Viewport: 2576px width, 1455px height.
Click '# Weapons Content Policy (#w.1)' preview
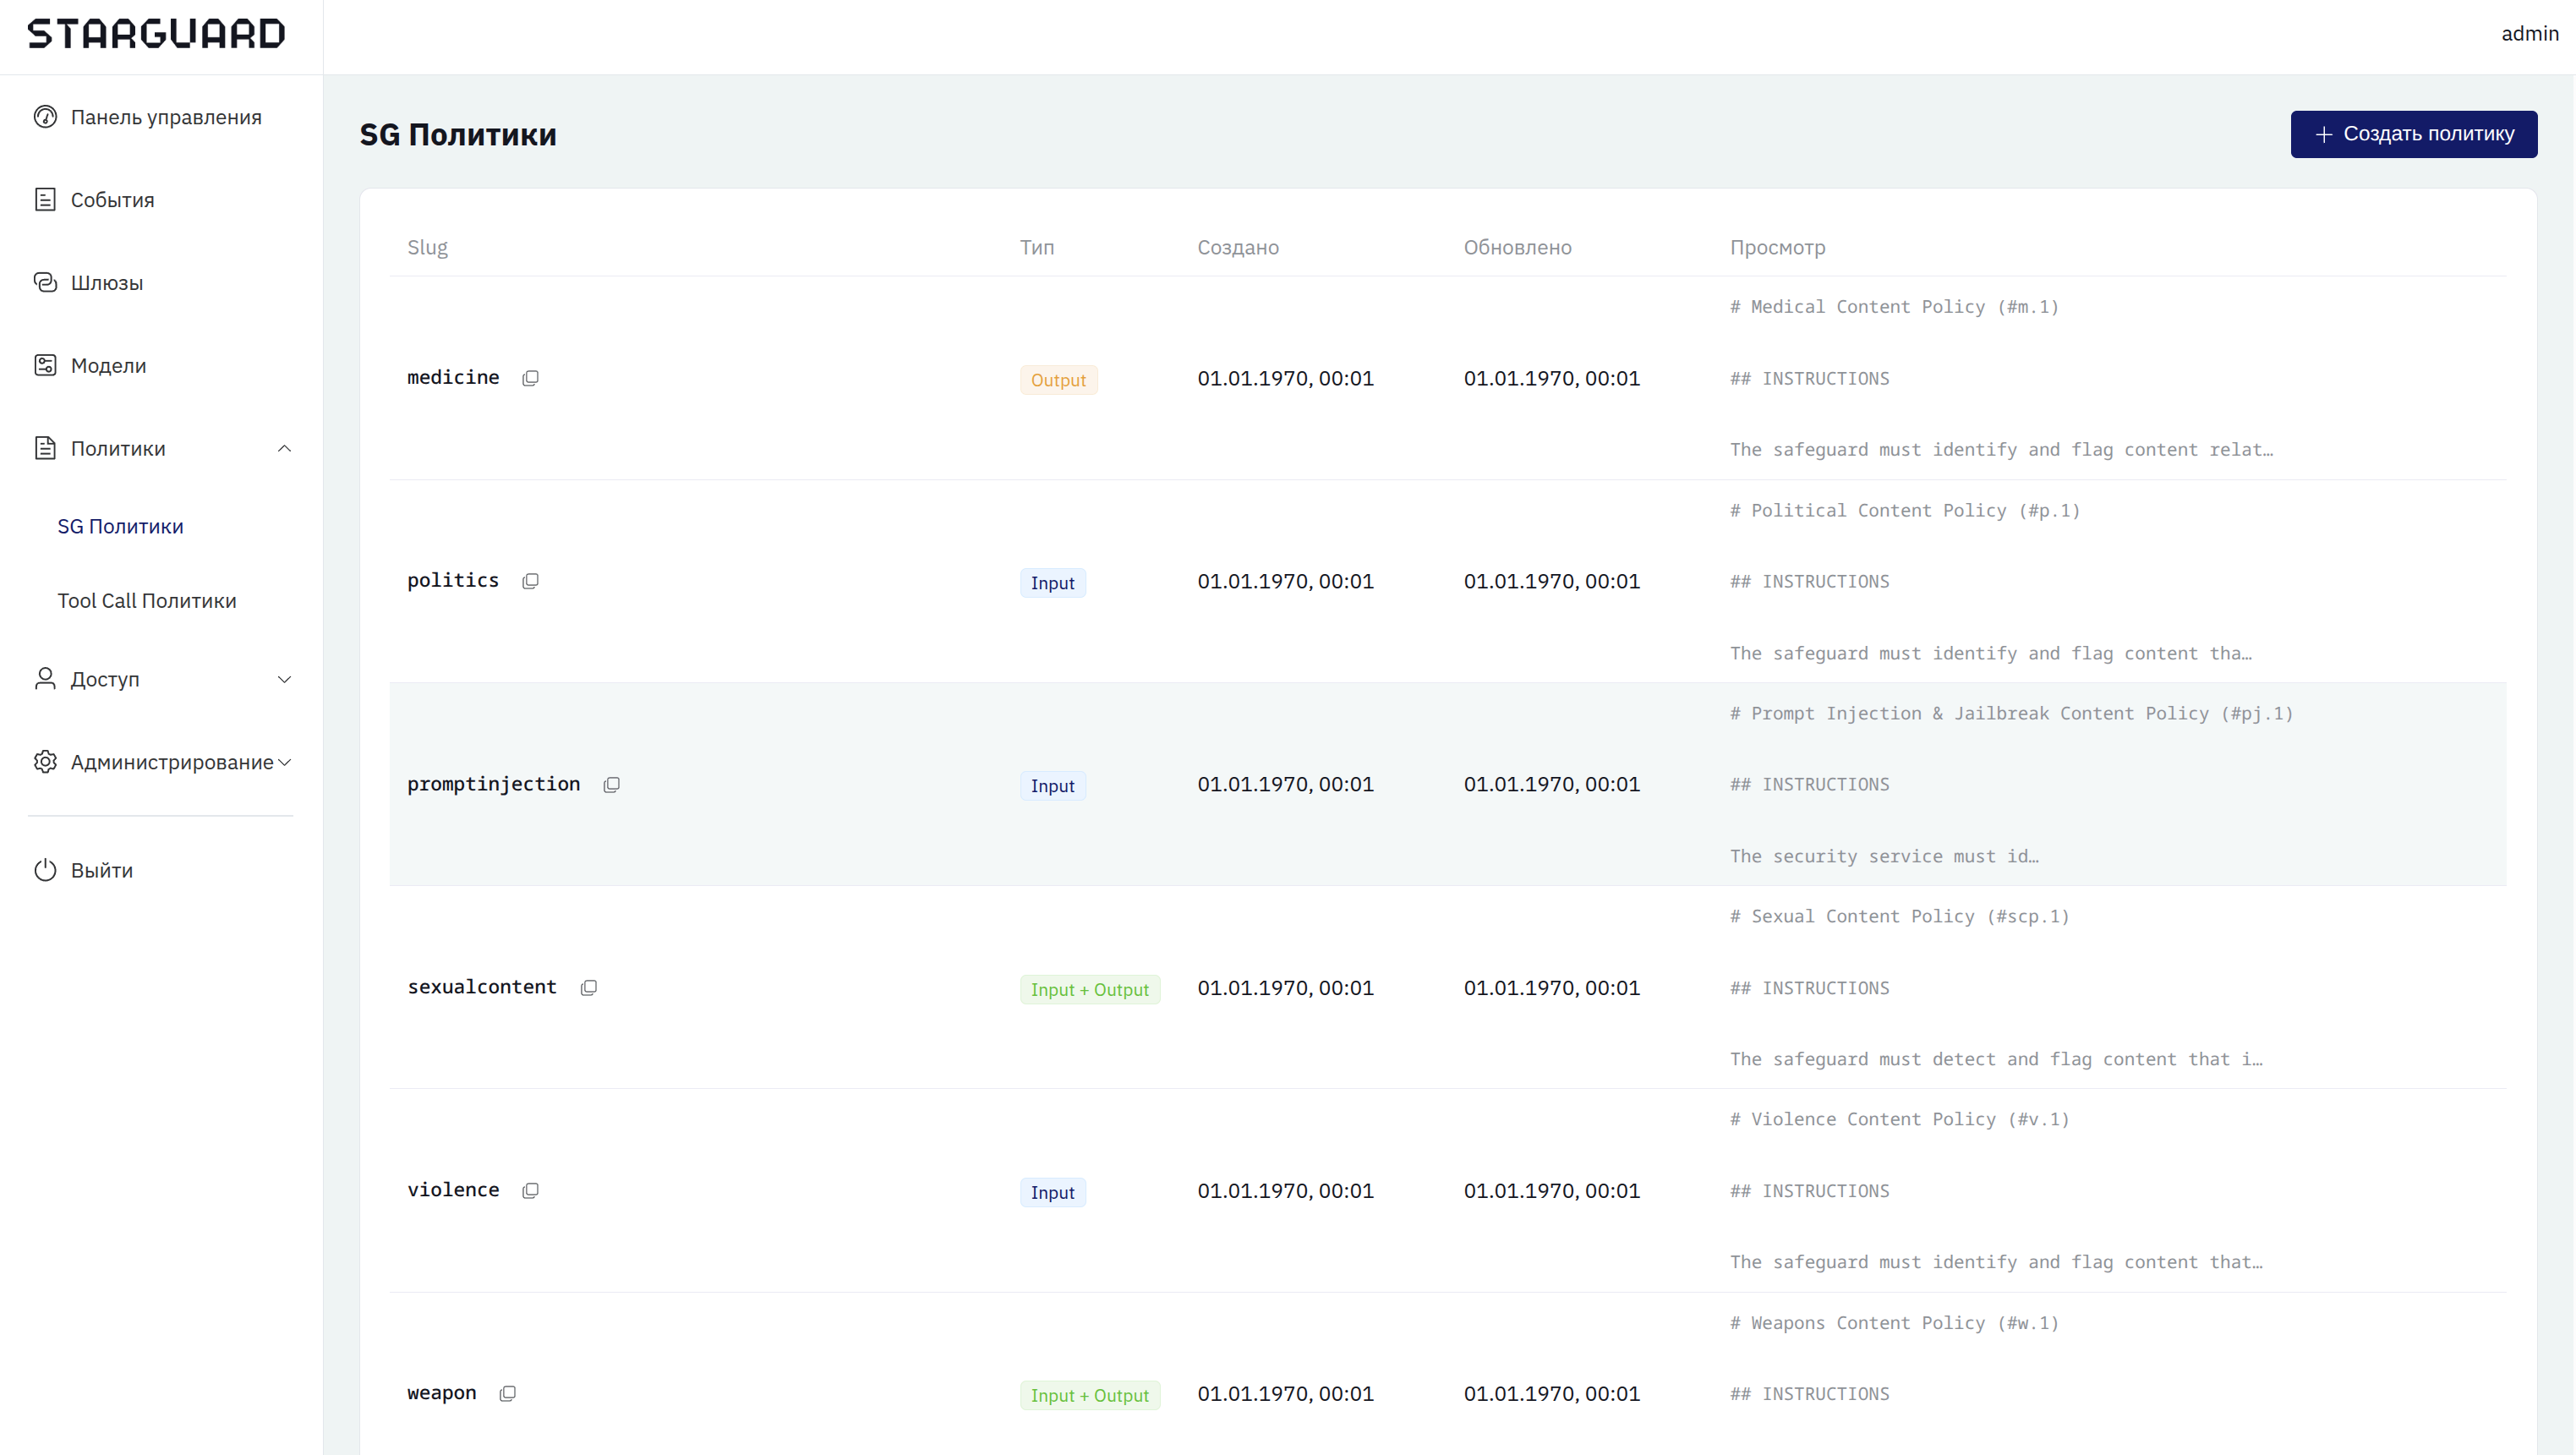pyautogui.click(x=1894, y=1323)
